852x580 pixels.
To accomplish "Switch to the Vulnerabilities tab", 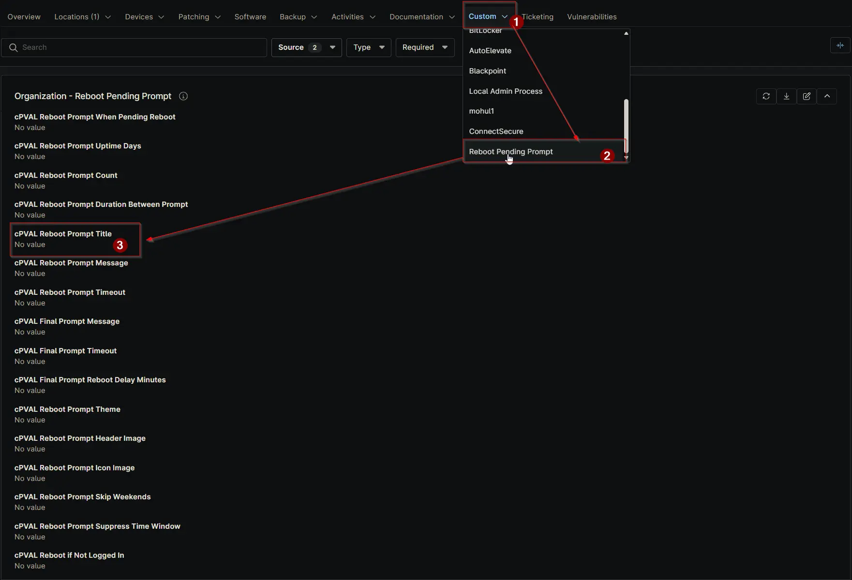I will click(x=592, y=17).
